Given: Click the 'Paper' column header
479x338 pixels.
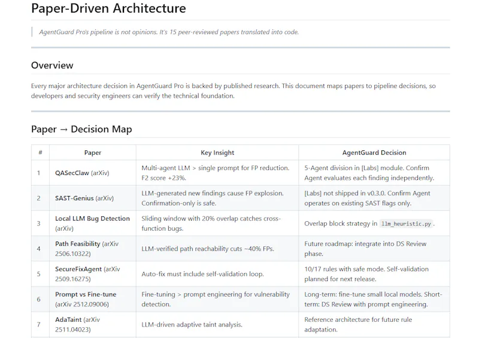Looking at the screenshot, I should click(x=93, y=153).
